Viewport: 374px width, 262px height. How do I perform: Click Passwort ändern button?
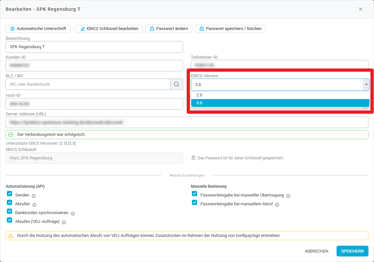coord(169,29)
